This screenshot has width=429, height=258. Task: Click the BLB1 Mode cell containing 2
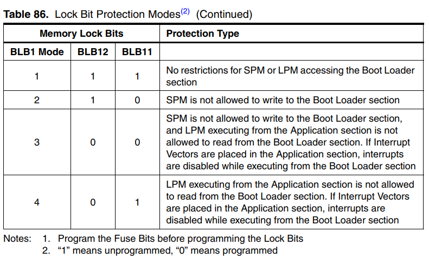point(37,100)
